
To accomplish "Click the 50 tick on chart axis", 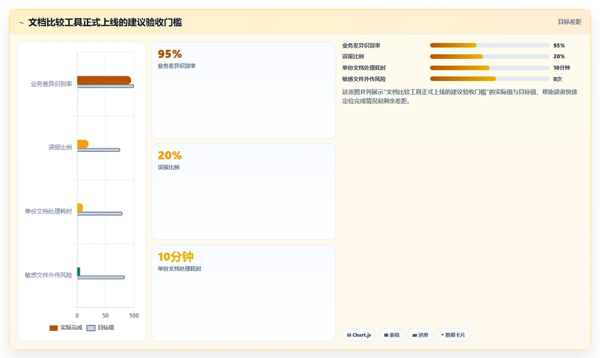I will pyautogui.click(x=105, y=315).
